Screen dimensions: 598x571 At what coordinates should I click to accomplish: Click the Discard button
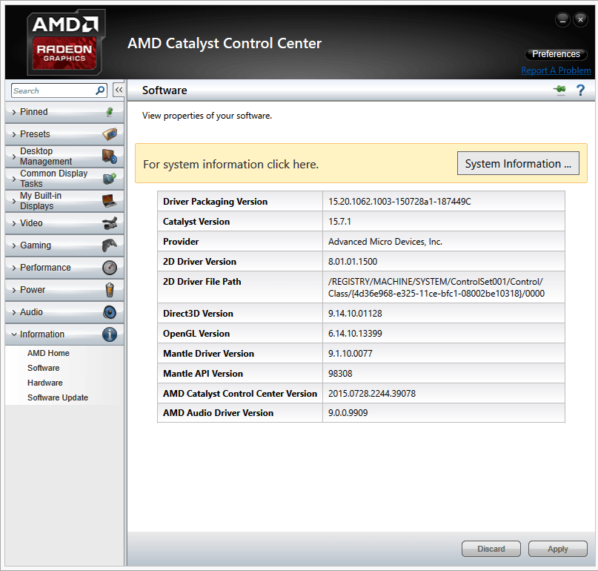(491, 549)
